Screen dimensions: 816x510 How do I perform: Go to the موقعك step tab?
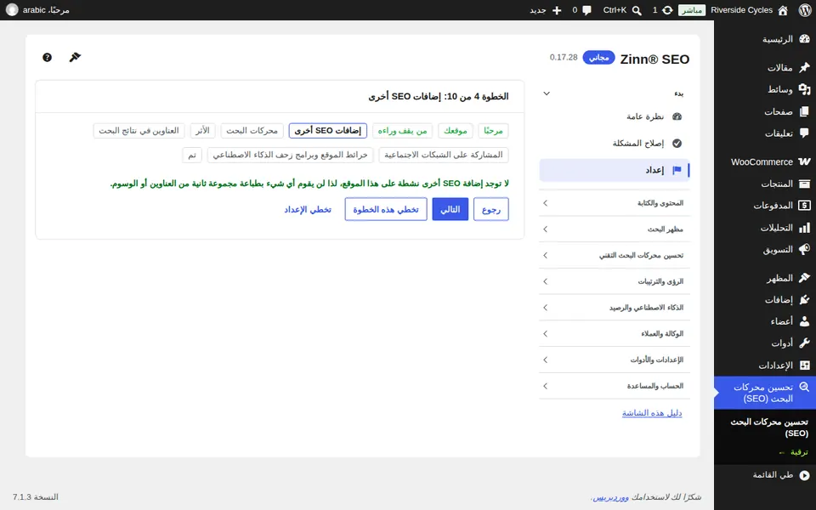click(x=456, y=131)
